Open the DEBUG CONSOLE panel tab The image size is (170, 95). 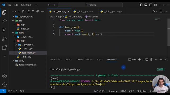click(84, 60)
